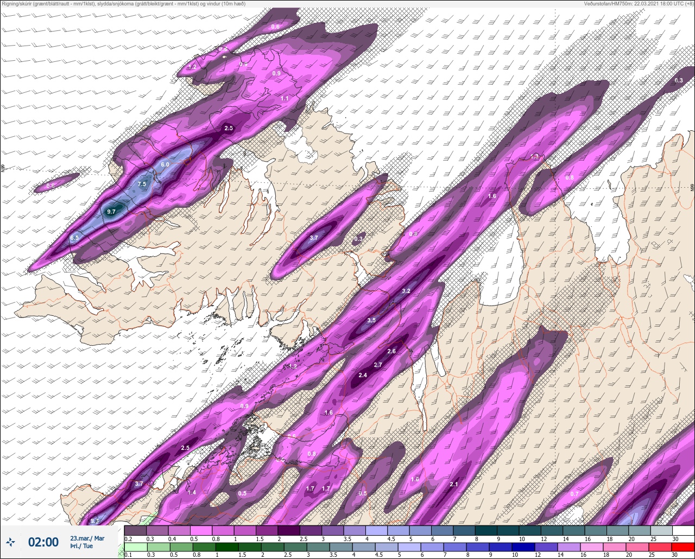Image resolution: width=695 pixels, height=559 pixels.
Task: Select the 2.1 precipitation value on map
Action: (x=454, y=484)
